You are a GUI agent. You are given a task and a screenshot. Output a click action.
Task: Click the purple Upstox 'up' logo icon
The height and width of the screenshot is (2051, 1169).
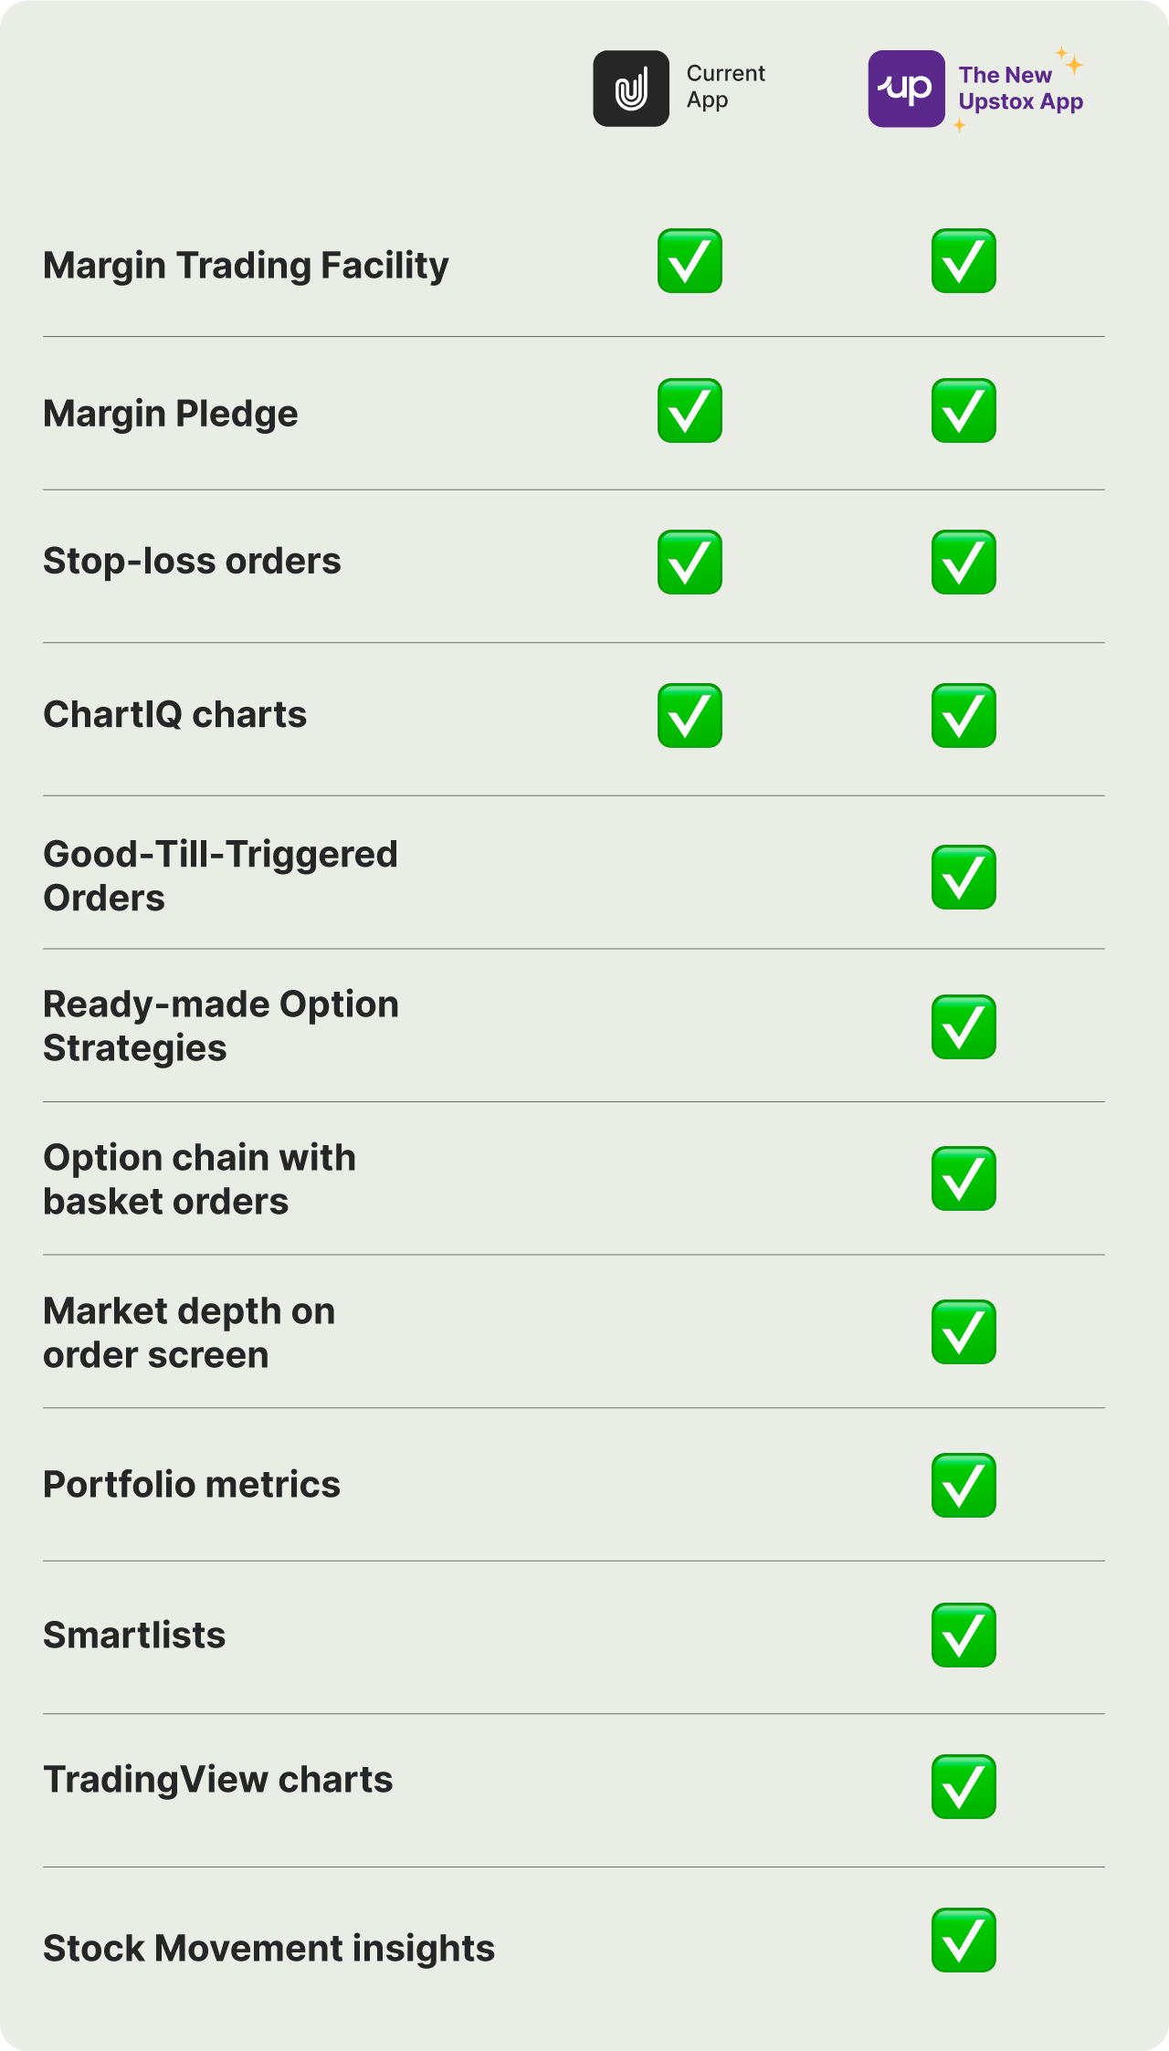[906, 89]
